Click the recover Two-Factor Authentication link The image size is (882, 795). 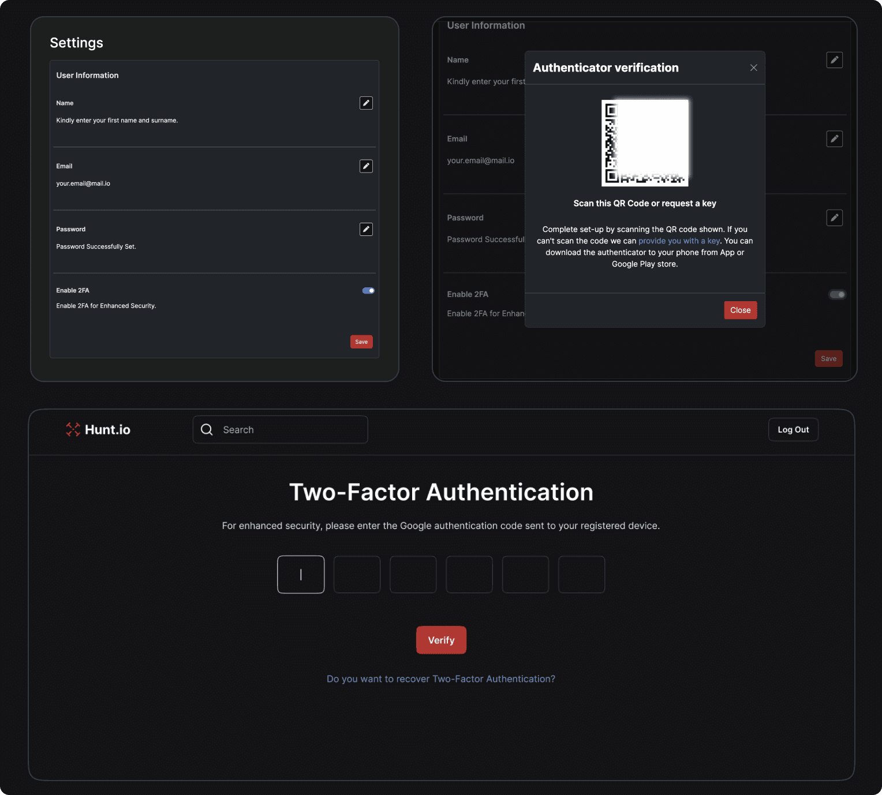(x=440, y=679)
